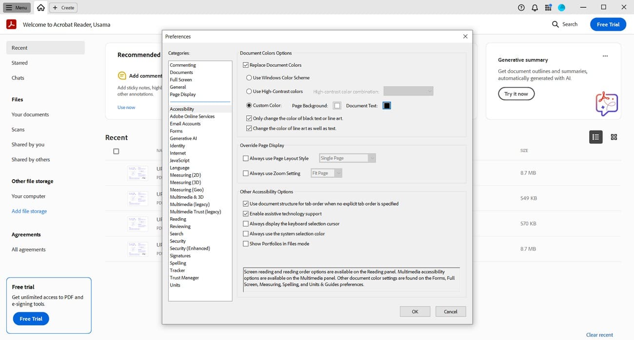Toggle Replace Document Colors checkbox
Image resolution: width=634 pixels, height=340 pixels.
pos(246,65)
